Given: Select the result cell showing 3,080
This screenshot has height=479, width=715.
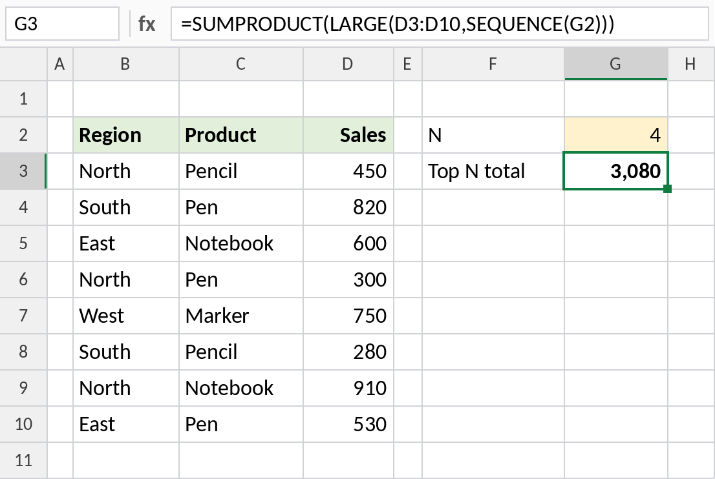Looking at the screenshot, I should point(616,171).
